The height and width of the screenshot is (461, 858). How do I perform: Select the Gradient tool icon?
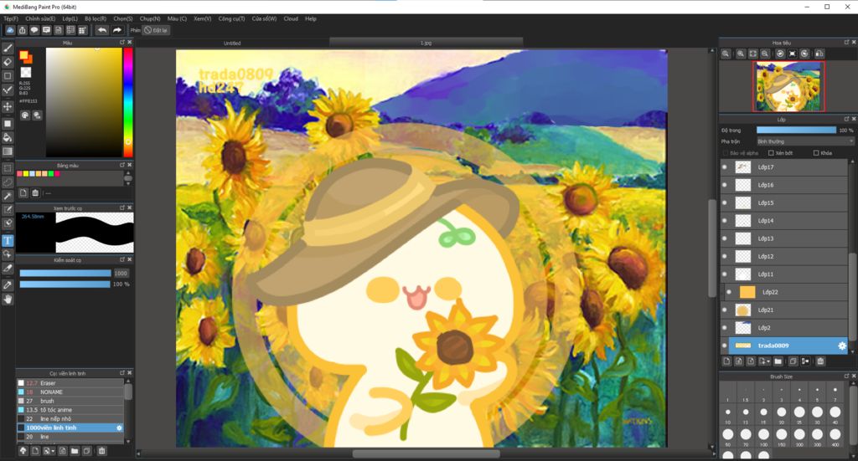tap(8, 151)
